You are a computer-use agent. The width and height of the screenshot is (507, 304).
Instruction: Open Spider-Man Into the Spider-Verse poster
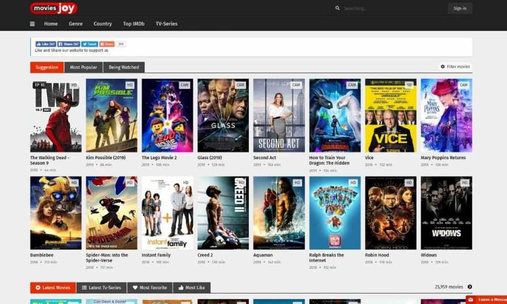coord(112,213)
